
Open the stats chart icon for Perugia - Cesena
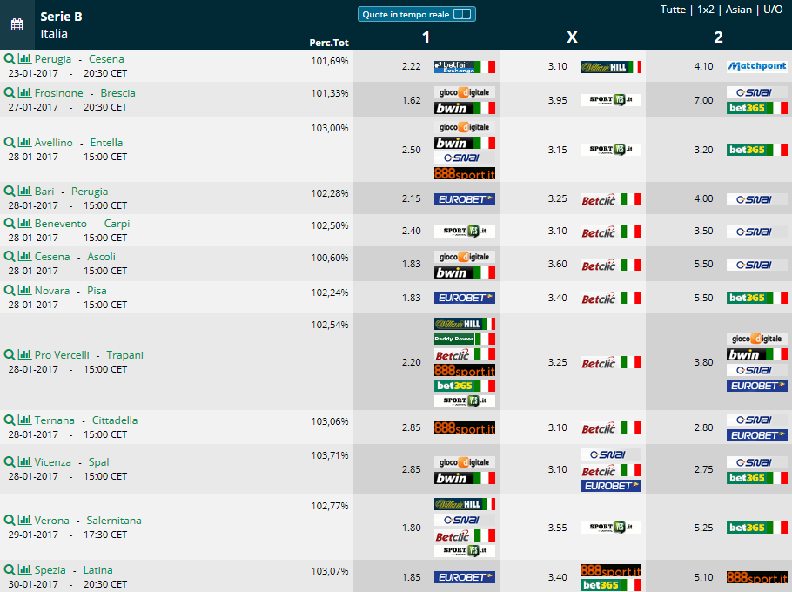[x=24, y=58]
